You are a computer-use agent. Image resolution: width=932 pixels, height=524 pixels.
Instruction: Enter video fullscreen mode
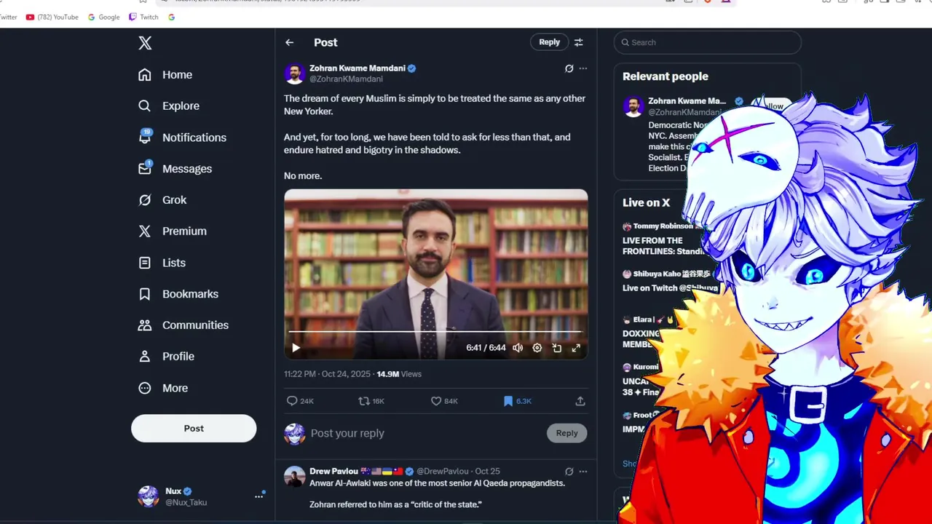coord(576,348)
